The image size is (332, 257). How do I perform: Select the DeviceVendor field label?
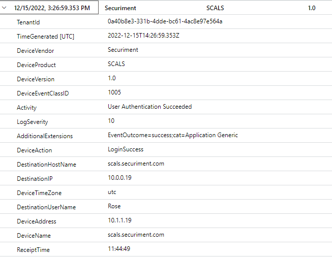[x=36, y=51]
